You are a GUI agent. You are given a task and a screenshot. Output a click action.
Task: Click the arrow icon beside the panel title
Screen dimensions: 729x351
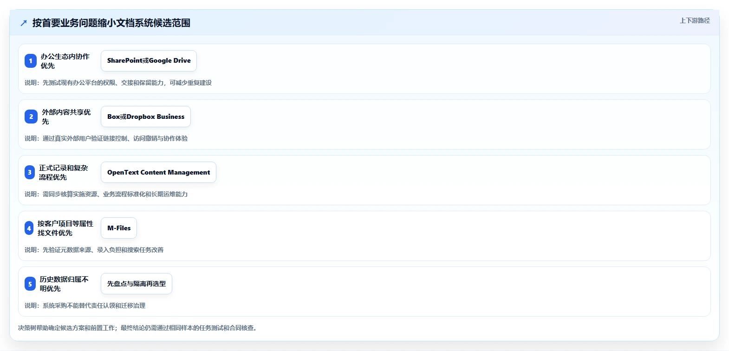pyautogui.click(x=24, y=23)
